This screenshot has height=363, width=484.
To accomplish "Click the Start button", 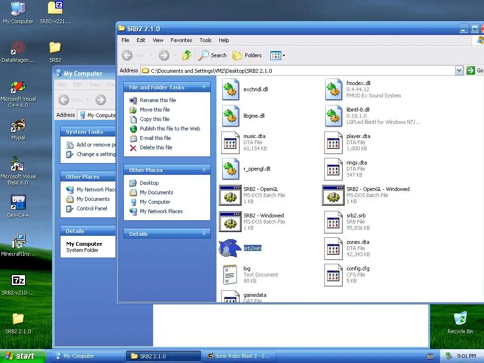I will [x=22, y=356].
